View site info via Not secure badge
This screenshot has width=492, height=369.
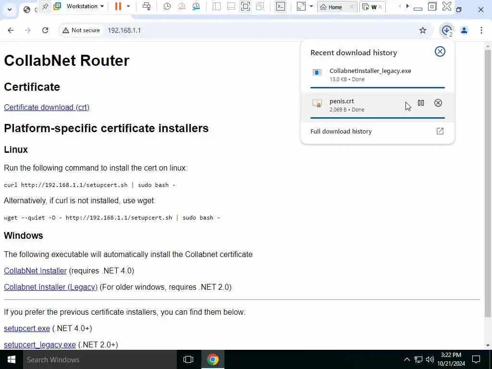pos(81,30)
